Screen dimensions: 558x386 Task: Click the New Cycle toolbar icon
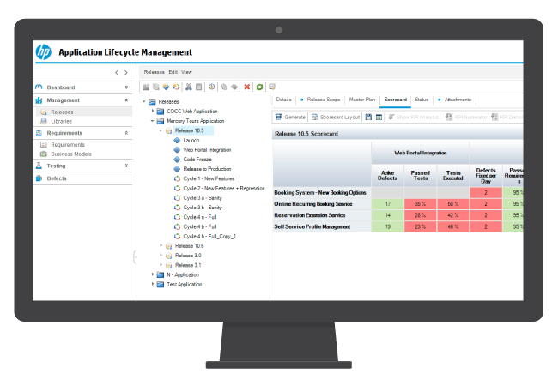point(176,87)
